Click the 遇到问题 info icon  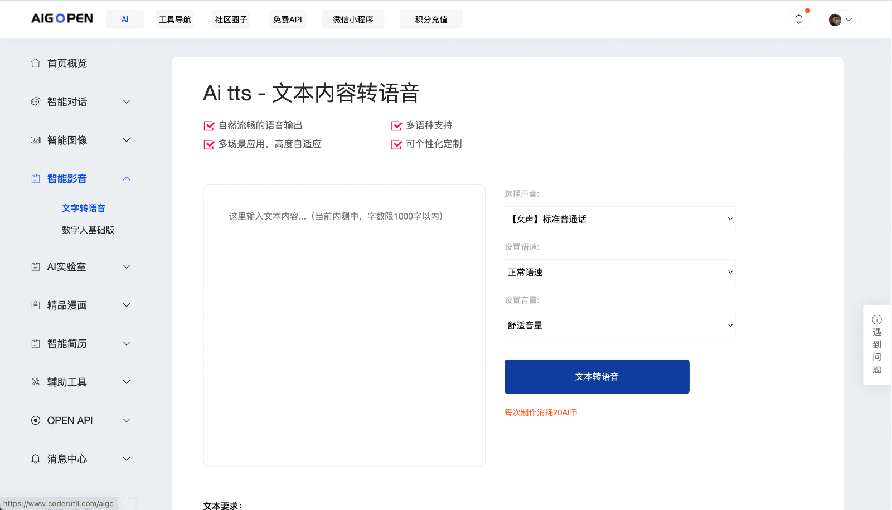click(877, 319)
